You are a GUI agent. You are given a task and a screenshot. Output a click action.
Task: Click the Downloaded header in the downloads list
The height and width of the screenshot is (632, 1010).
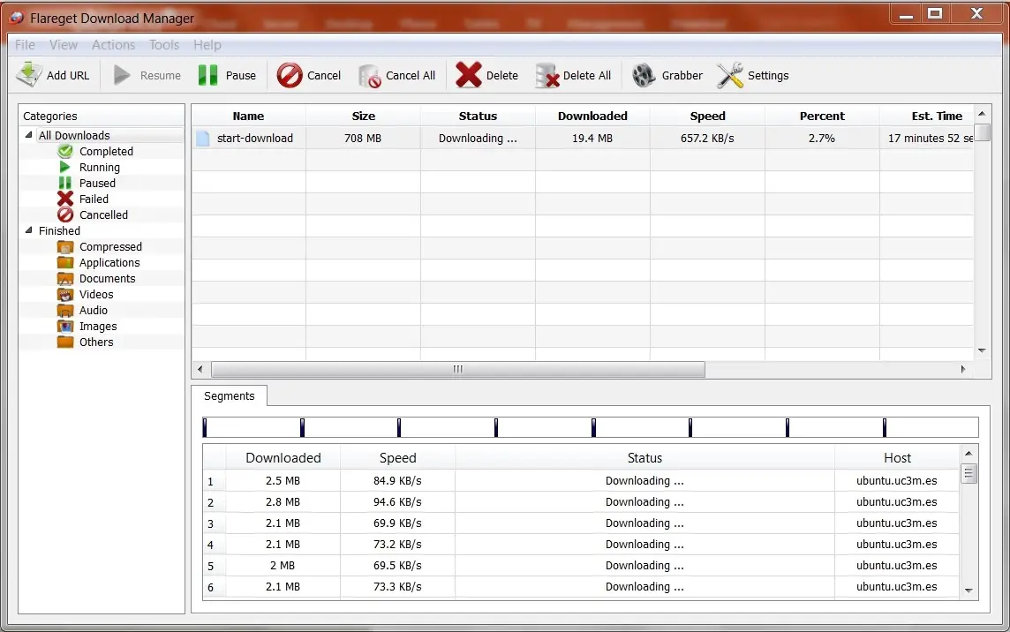(x=592, y=116)
